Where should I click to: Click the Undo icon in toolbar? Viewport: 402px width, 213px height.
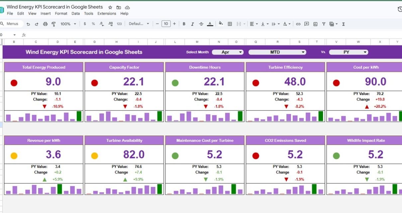pyautogui.click(x=28, y=24)
